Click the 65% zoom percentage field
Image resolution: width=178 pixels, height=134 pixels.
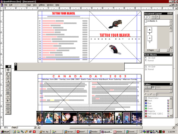(x=6, y=127)
